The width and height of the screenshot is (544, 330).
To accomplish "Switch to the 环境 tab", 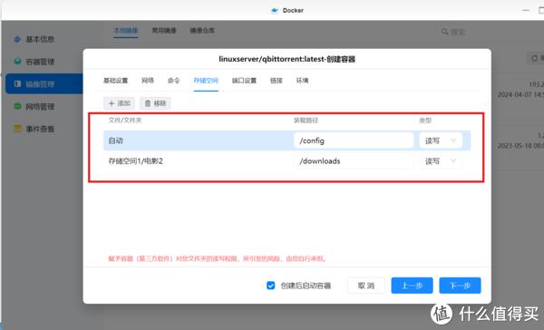I will pos(302,81).
